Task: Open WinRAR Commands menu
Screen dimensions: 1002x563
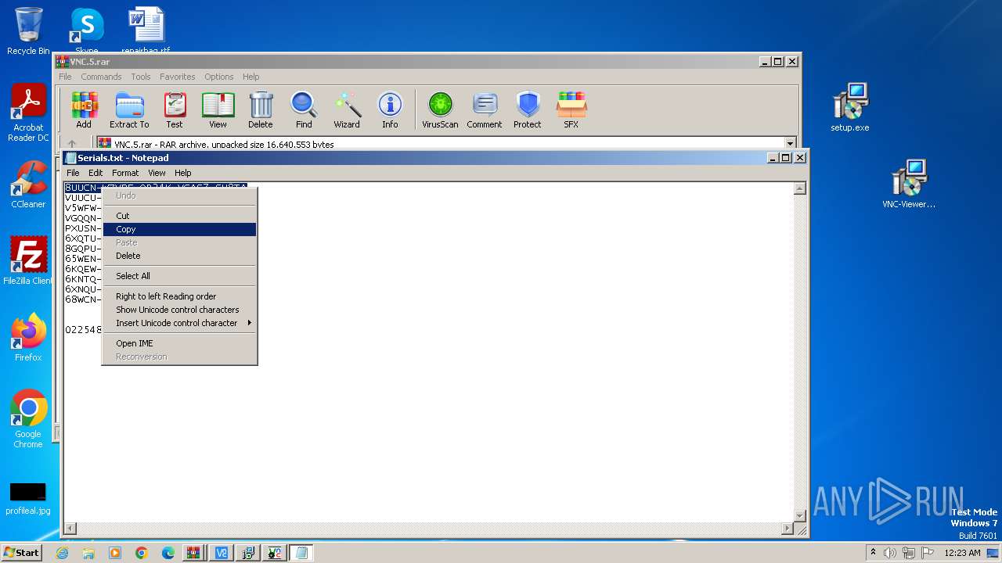Action: point(101,77)
